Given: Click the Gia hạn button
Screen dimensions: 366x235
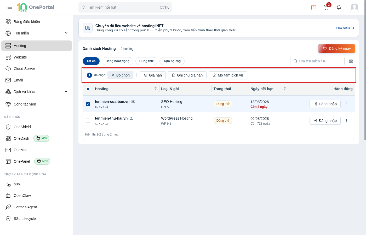Looking at the screenshot, I should [x=153, y=75].
